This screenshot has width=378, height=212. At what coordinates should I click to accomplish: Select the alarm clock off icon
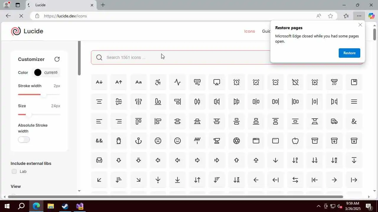click(x=295, y=82)
